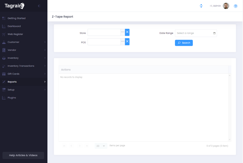This screenshot has width=243, height=163.
Task: Open the Plugins menu item
Action: tap(12, 98)
